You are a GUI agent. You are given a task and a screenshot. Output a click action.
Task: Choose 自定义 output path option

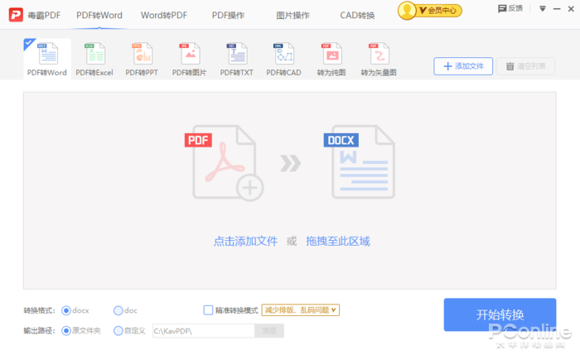click(x=118, y=331)
